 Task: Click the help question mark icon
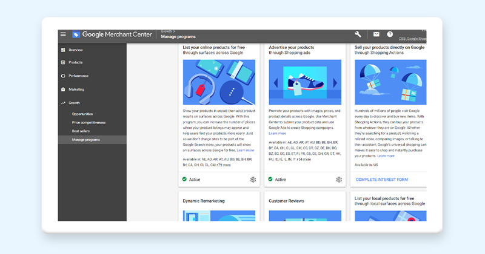(x=390, y=34)
